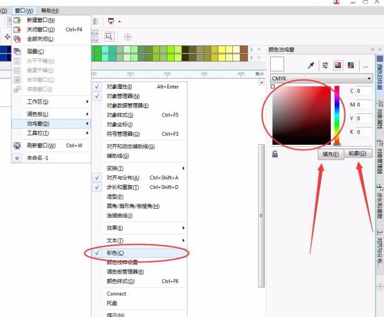Click the Cascade icon (层叠)
The image size is (384, 317).
17,51
